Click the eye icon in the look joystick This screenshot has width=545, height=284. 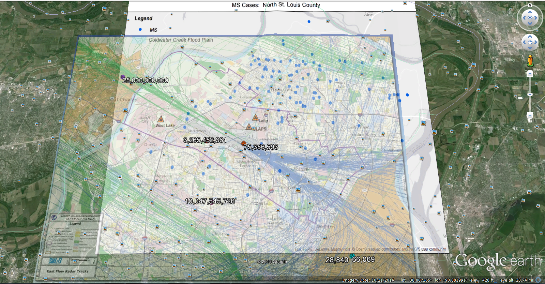530,18
